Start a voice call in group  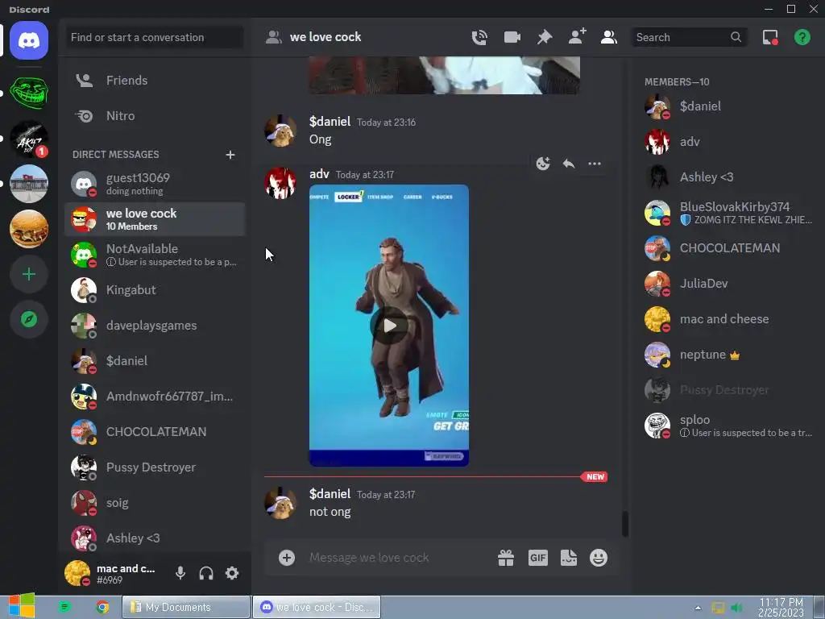pyautogui.click(x=479, y=37)
